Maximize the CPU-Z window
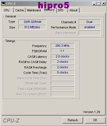 (x=99, y=4)
